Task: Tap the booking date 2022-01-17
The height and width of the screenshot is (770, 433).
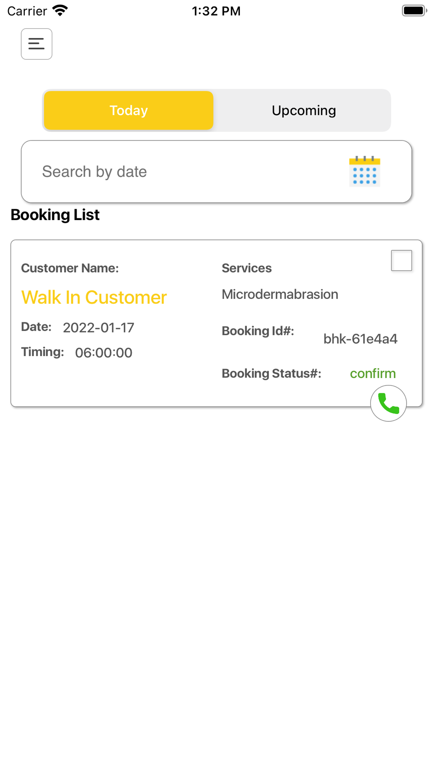Action: (99, 327)
